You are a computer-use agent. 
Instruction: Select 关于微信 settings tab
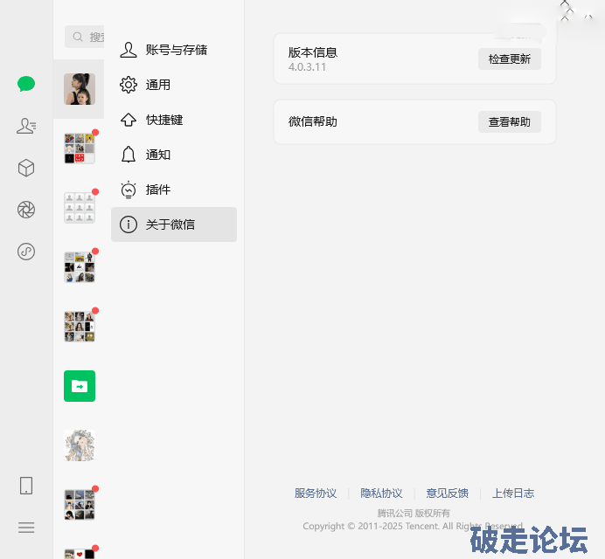pyautogui.click(x=174, y=224)
